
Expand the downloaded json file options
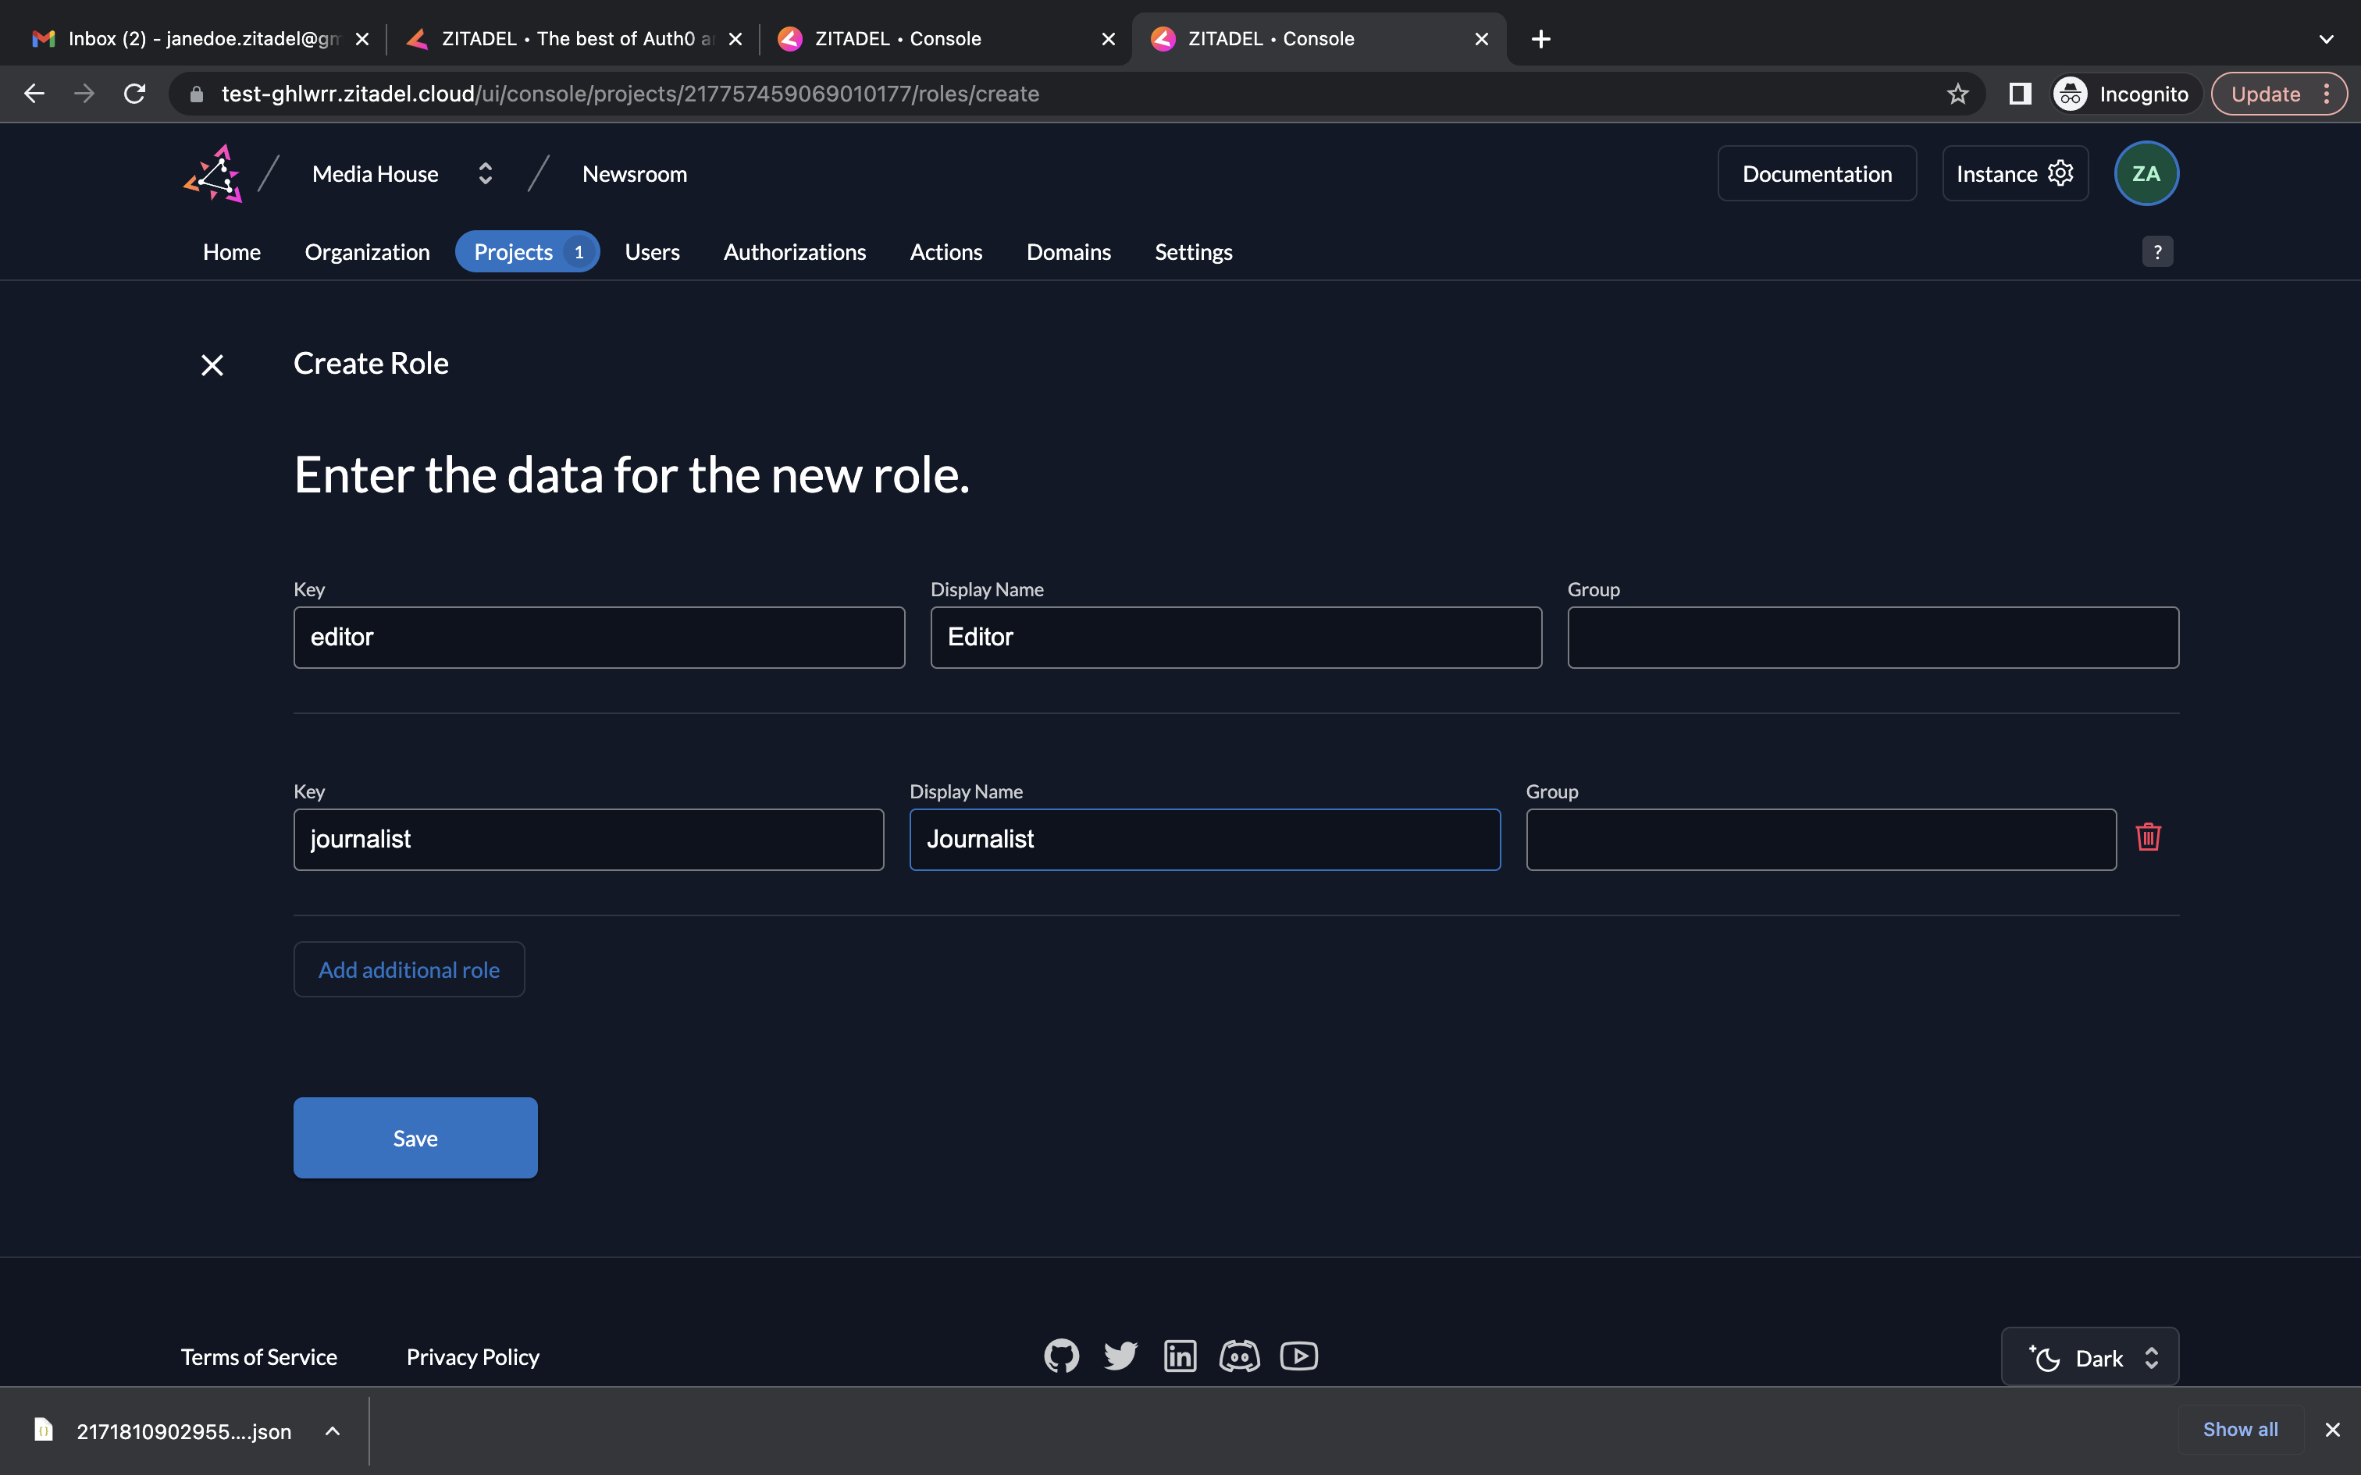click(333, 1431)
